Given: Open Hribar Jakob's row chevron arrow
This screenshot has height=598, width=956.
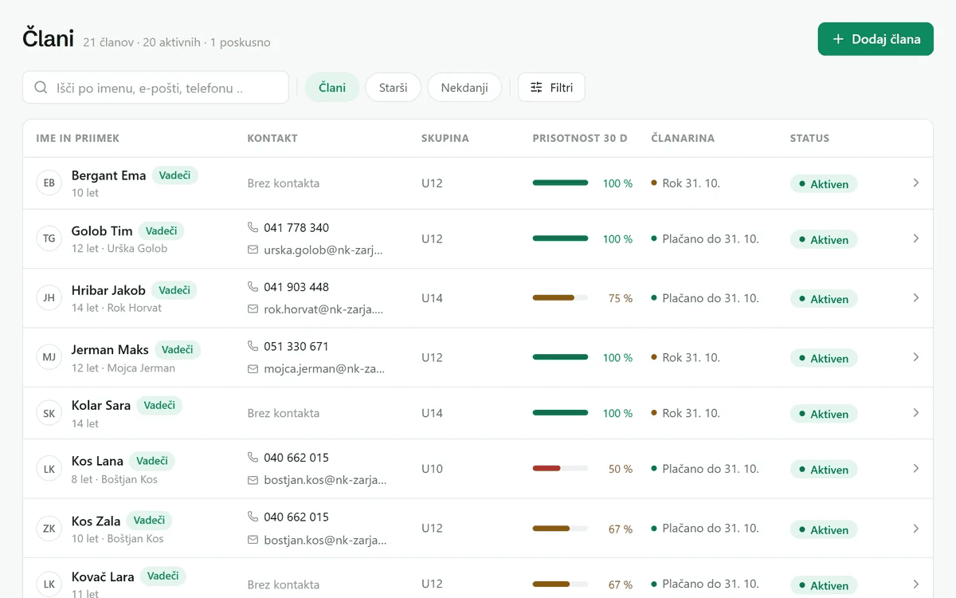Looking at the screenshot, I should tap(916, 297).
